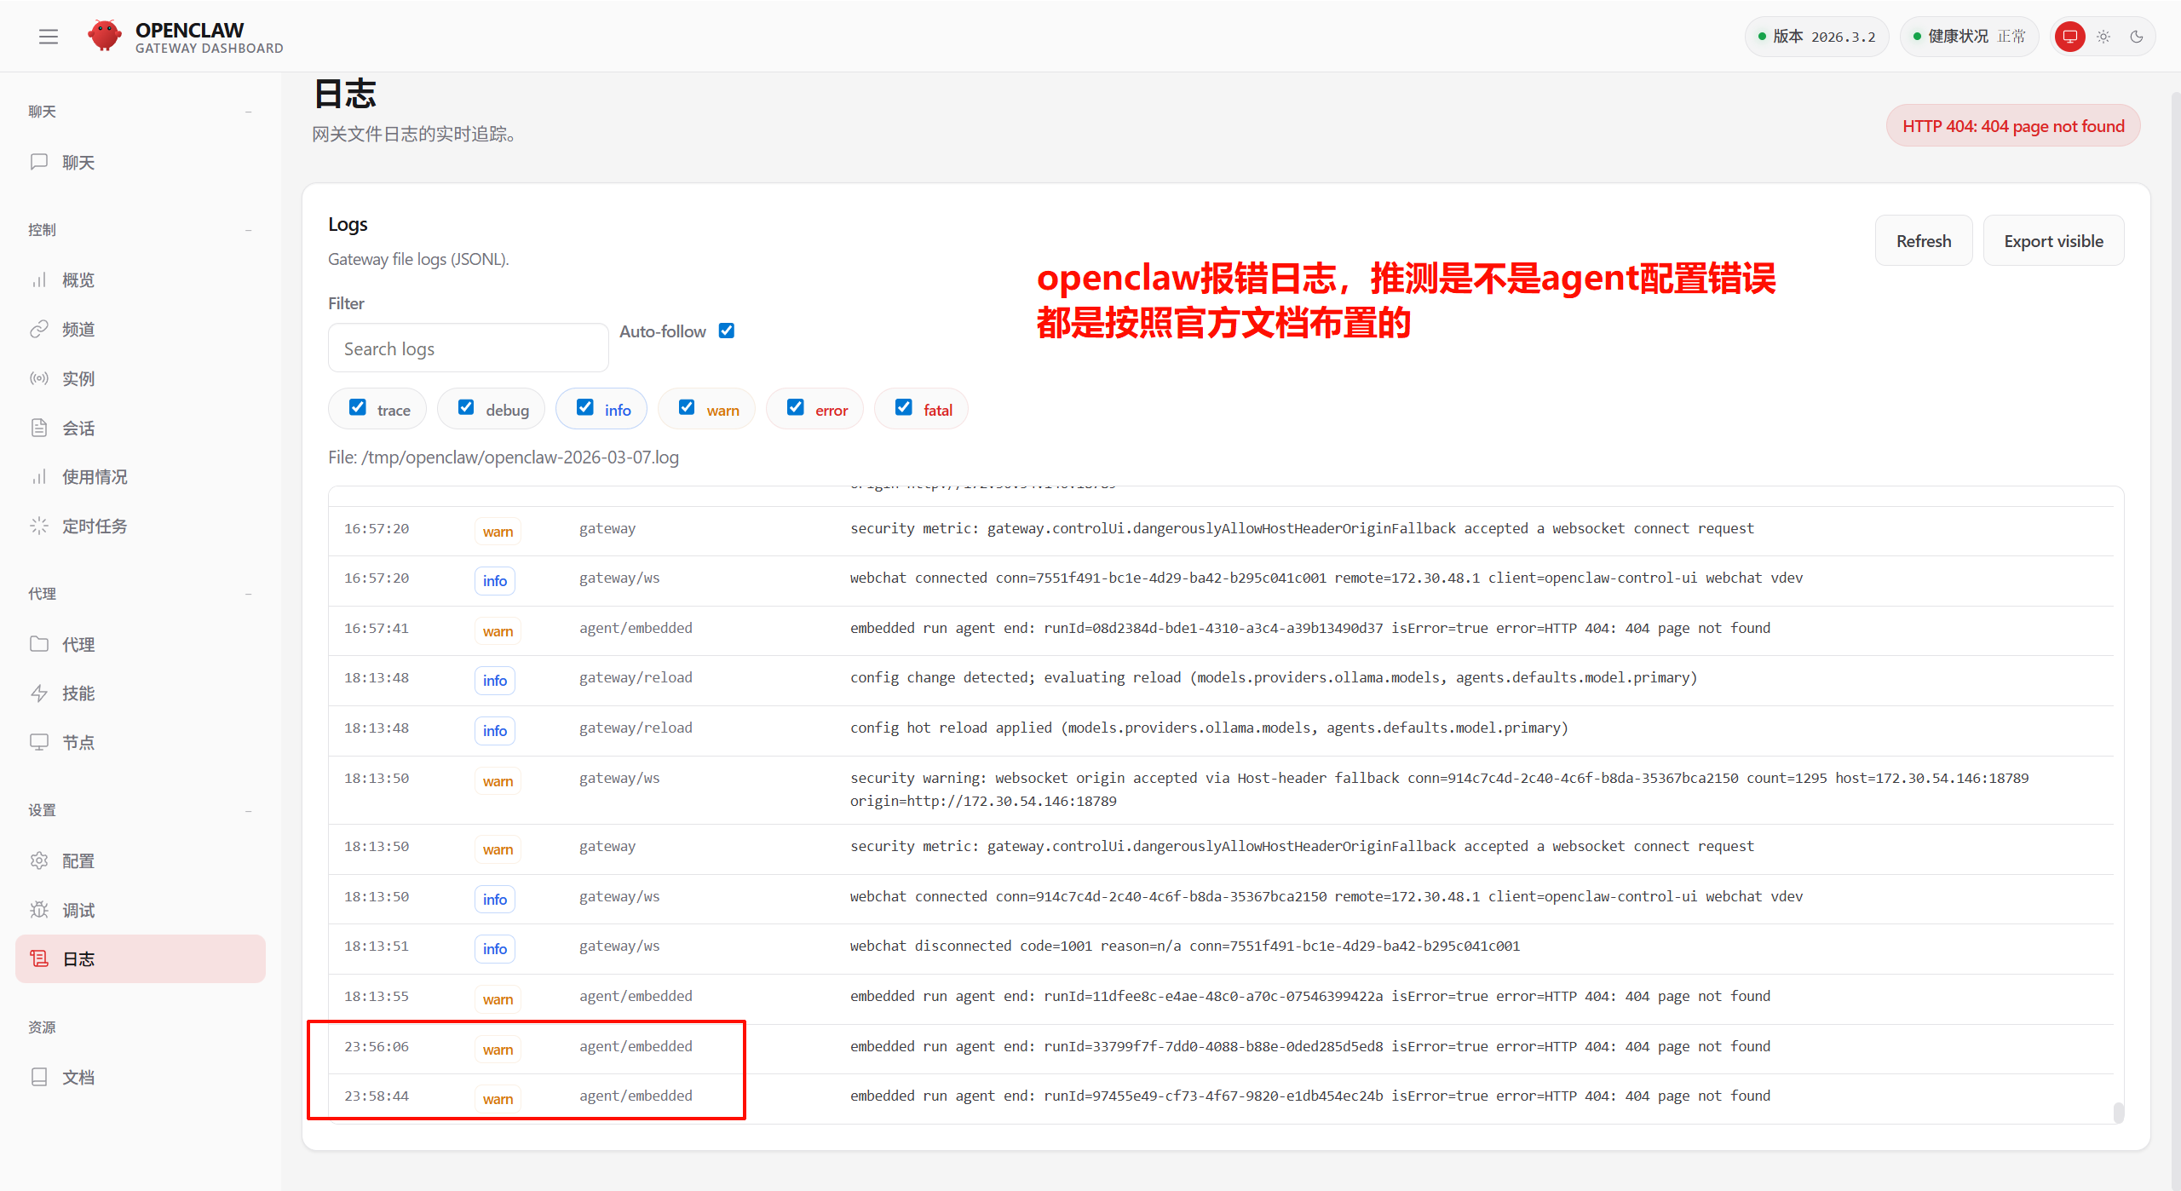The image size is (2181, 1191).
Task: Collapse the 代理 sidebar section
Action: pos(248,594)
